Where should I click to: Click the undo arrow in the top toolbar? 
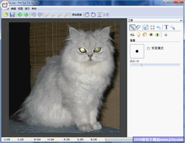coord(34,15)
